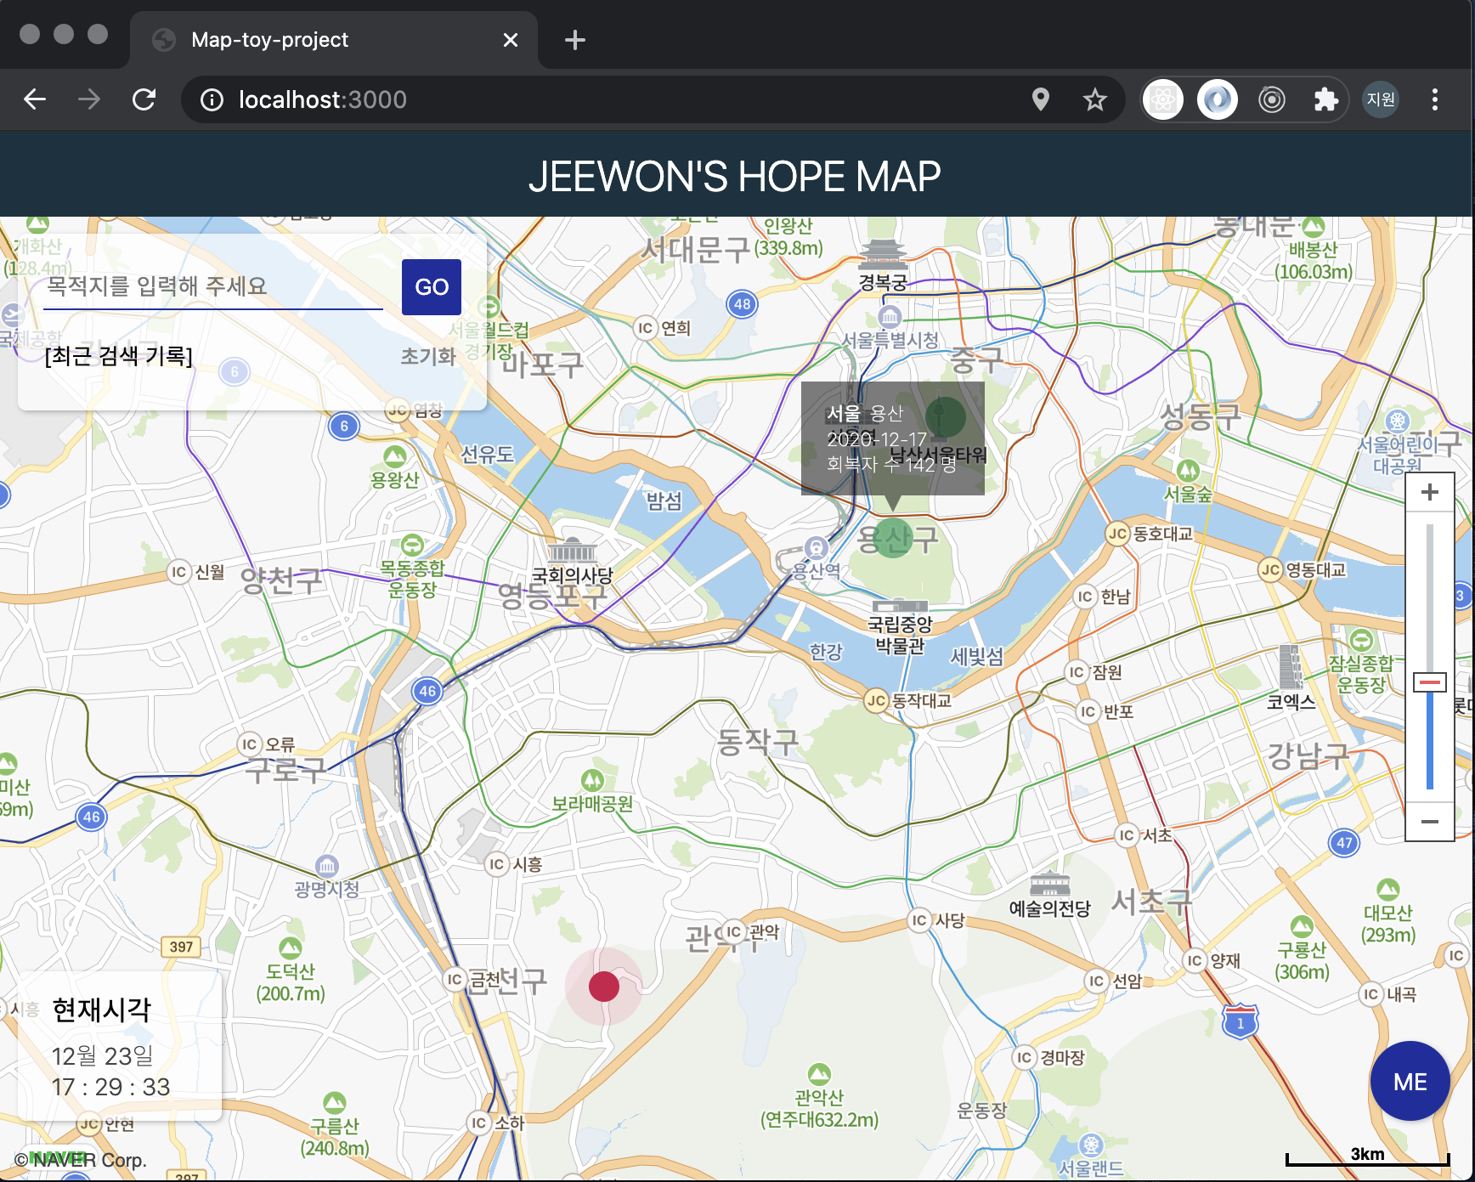Open a new browser tab
1475x1182 pixels.
(x=575, y=40)
